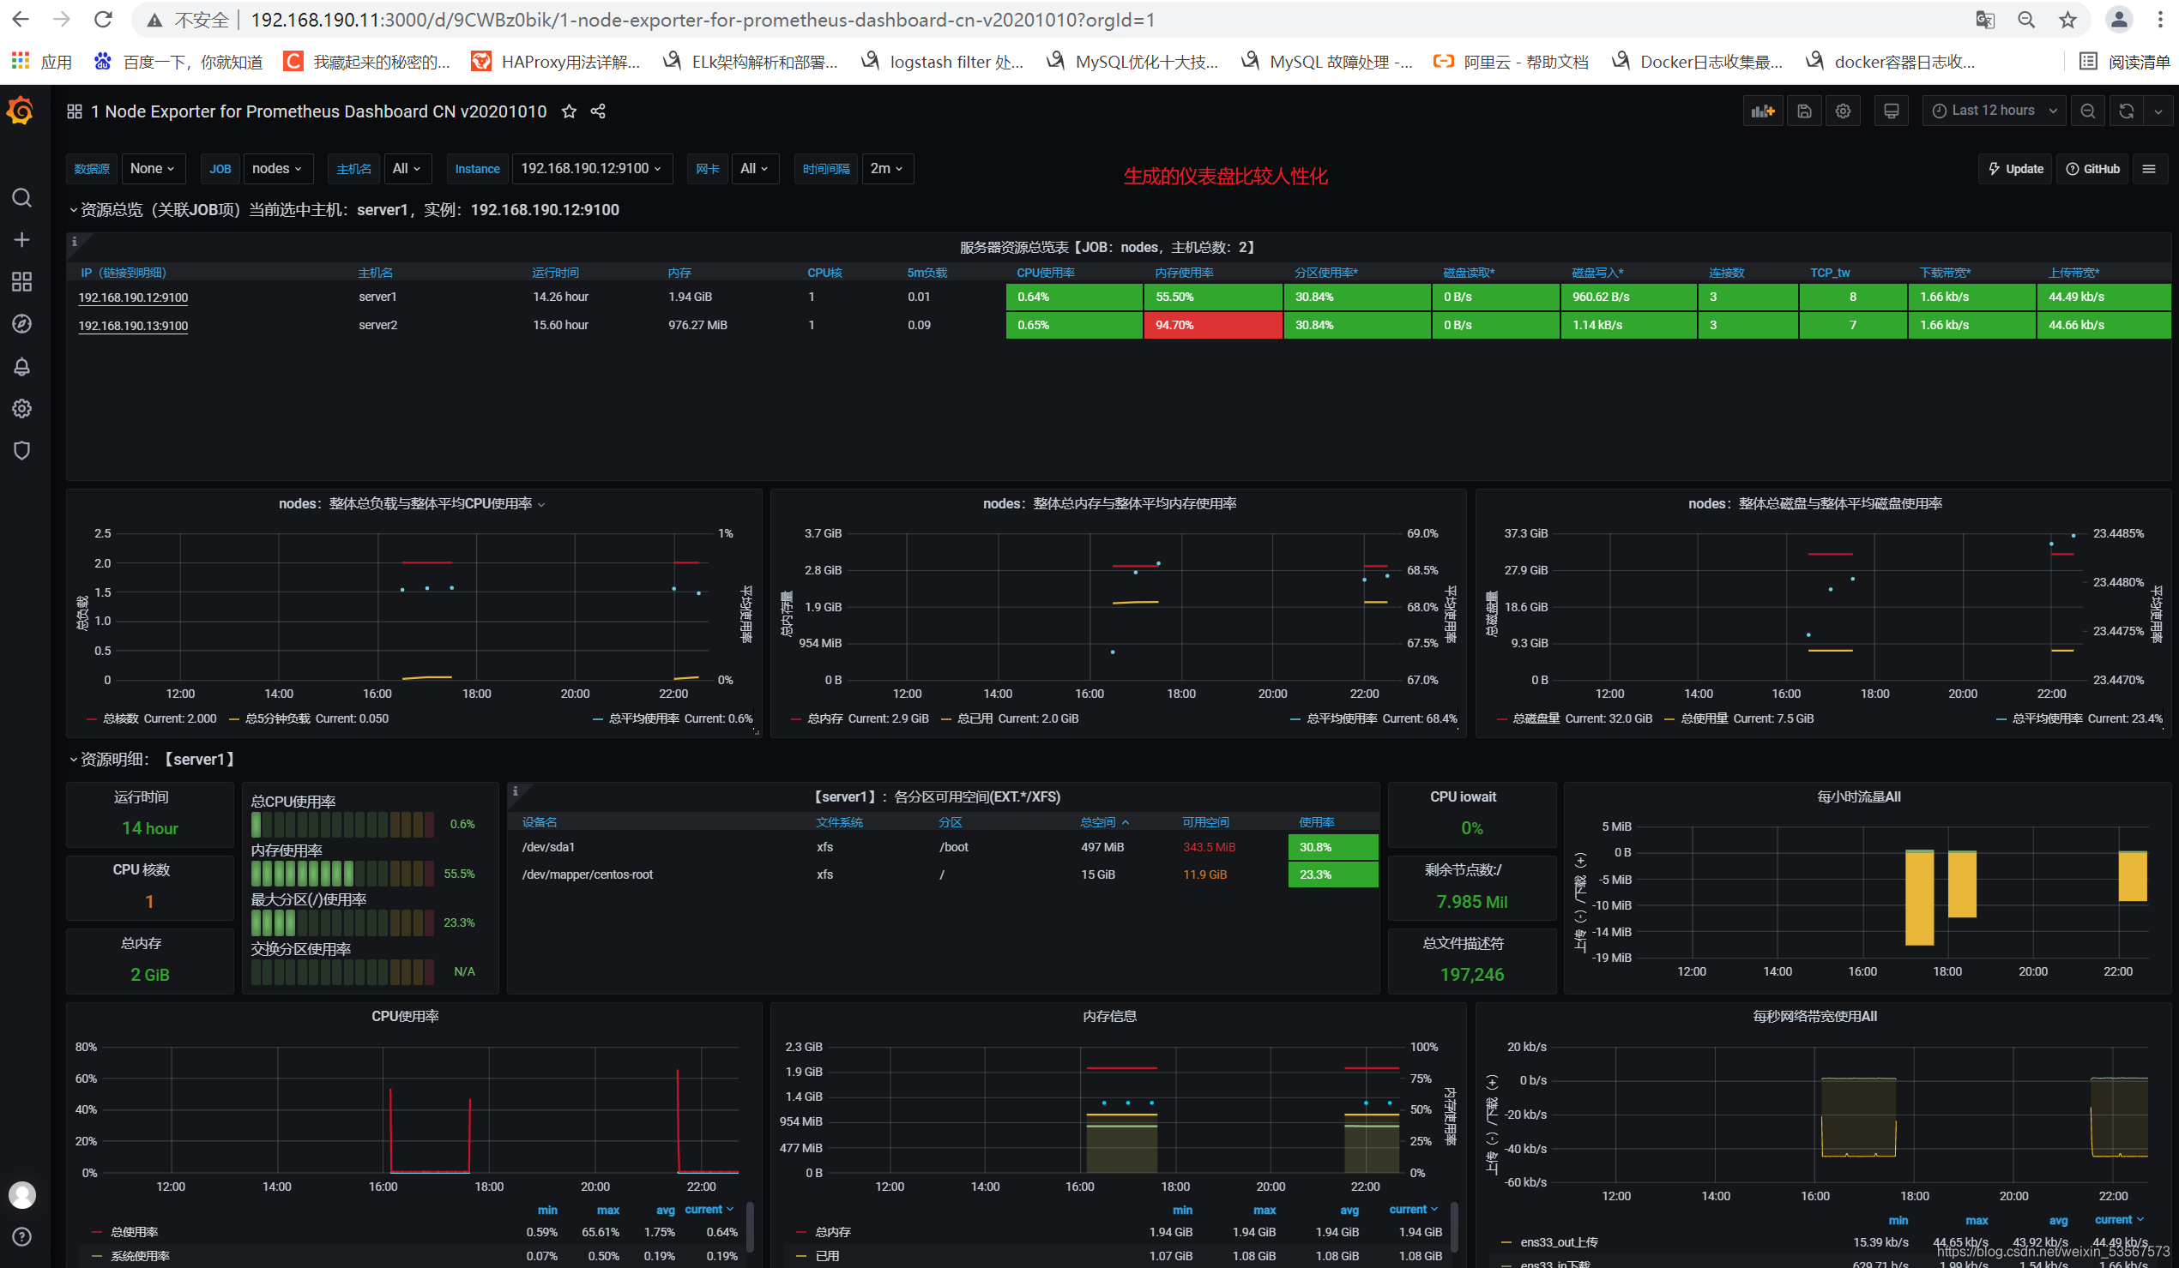Screen dimensions: 2179x1268
Task: Cycle view mode with monitor icon
Action: tap(1891, 111)
